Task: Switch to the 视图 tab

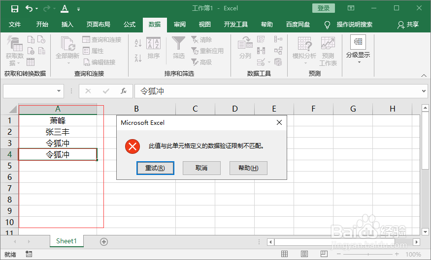Action: point(205,25)
